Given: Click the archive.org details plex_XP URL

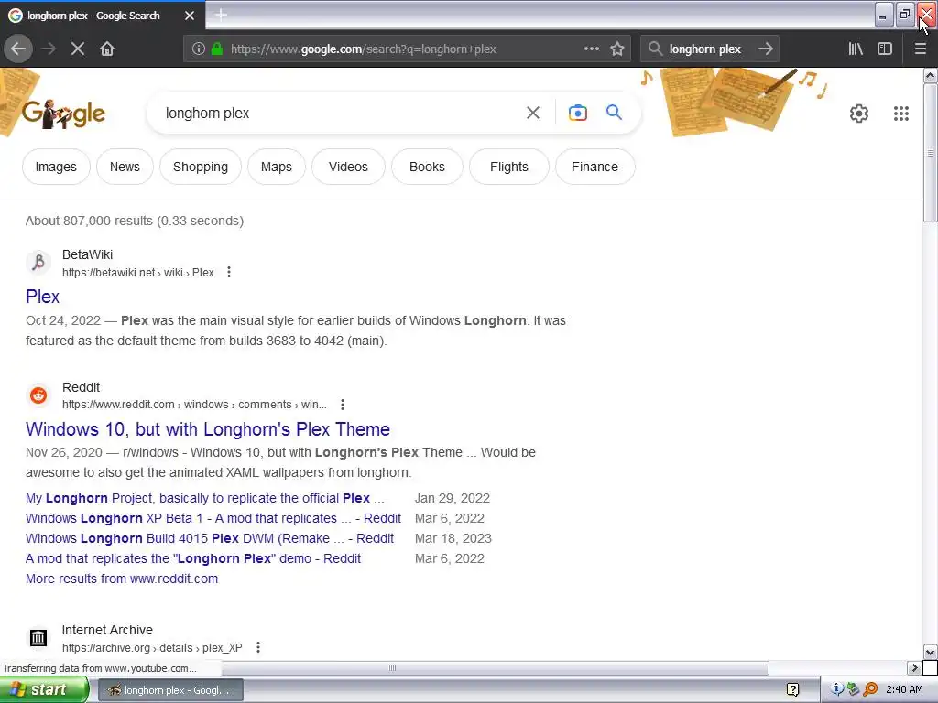Looking at the screenshot, I should (152, 648).
